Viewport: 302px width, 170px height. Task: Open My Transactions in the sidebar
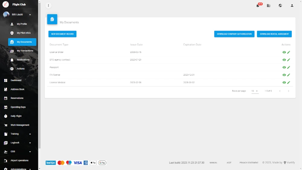pyautogui.click(x=22, y=51)
